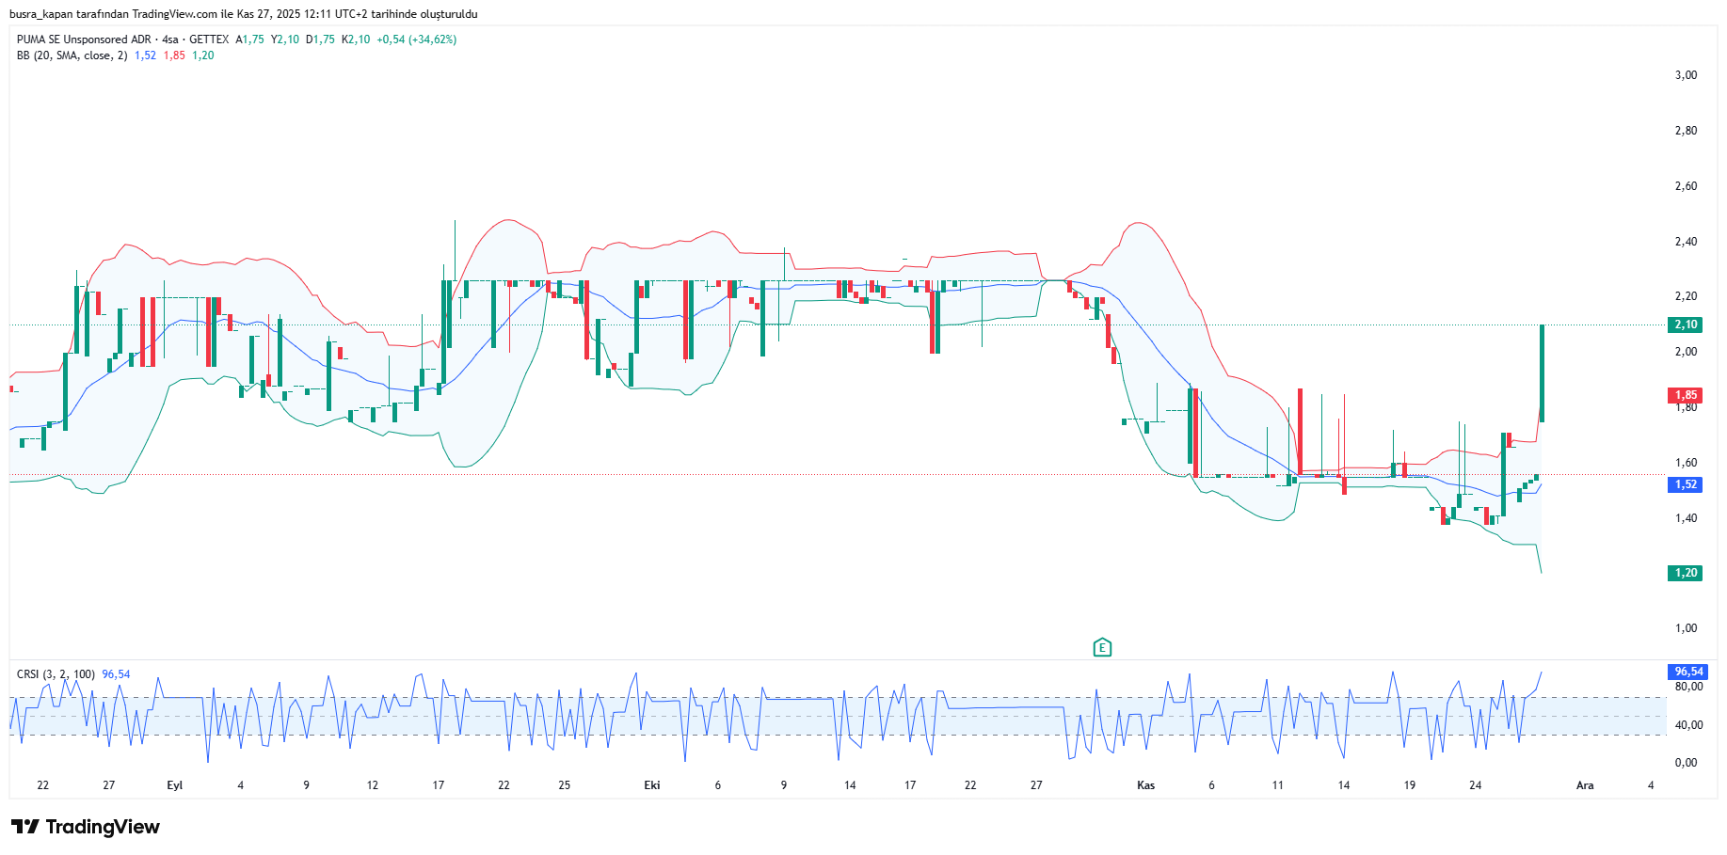
Task: Click the green 2,10 current price label
Action: click(x=1685, y=325)
